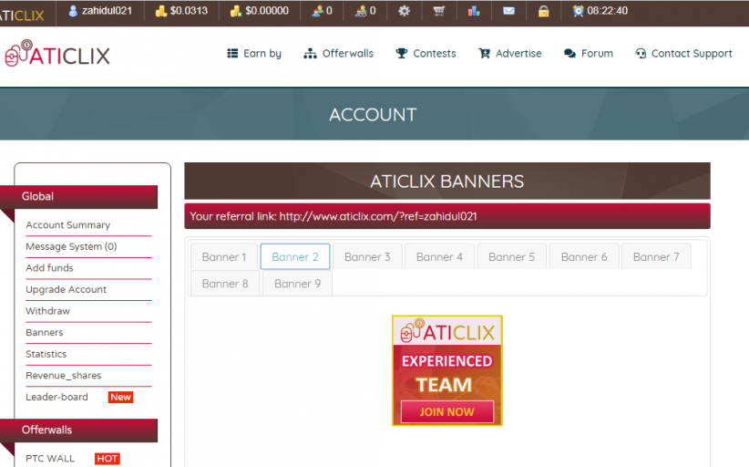Open Account Summary in the sidebar

point(67,225)
